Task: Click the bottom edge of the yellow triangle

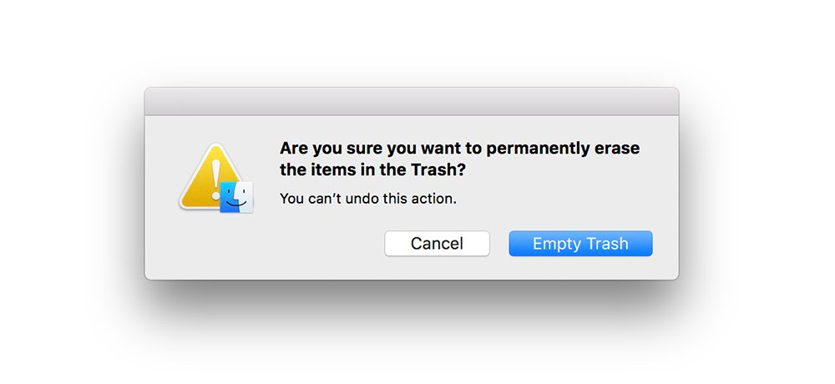Action: (200, 207)
